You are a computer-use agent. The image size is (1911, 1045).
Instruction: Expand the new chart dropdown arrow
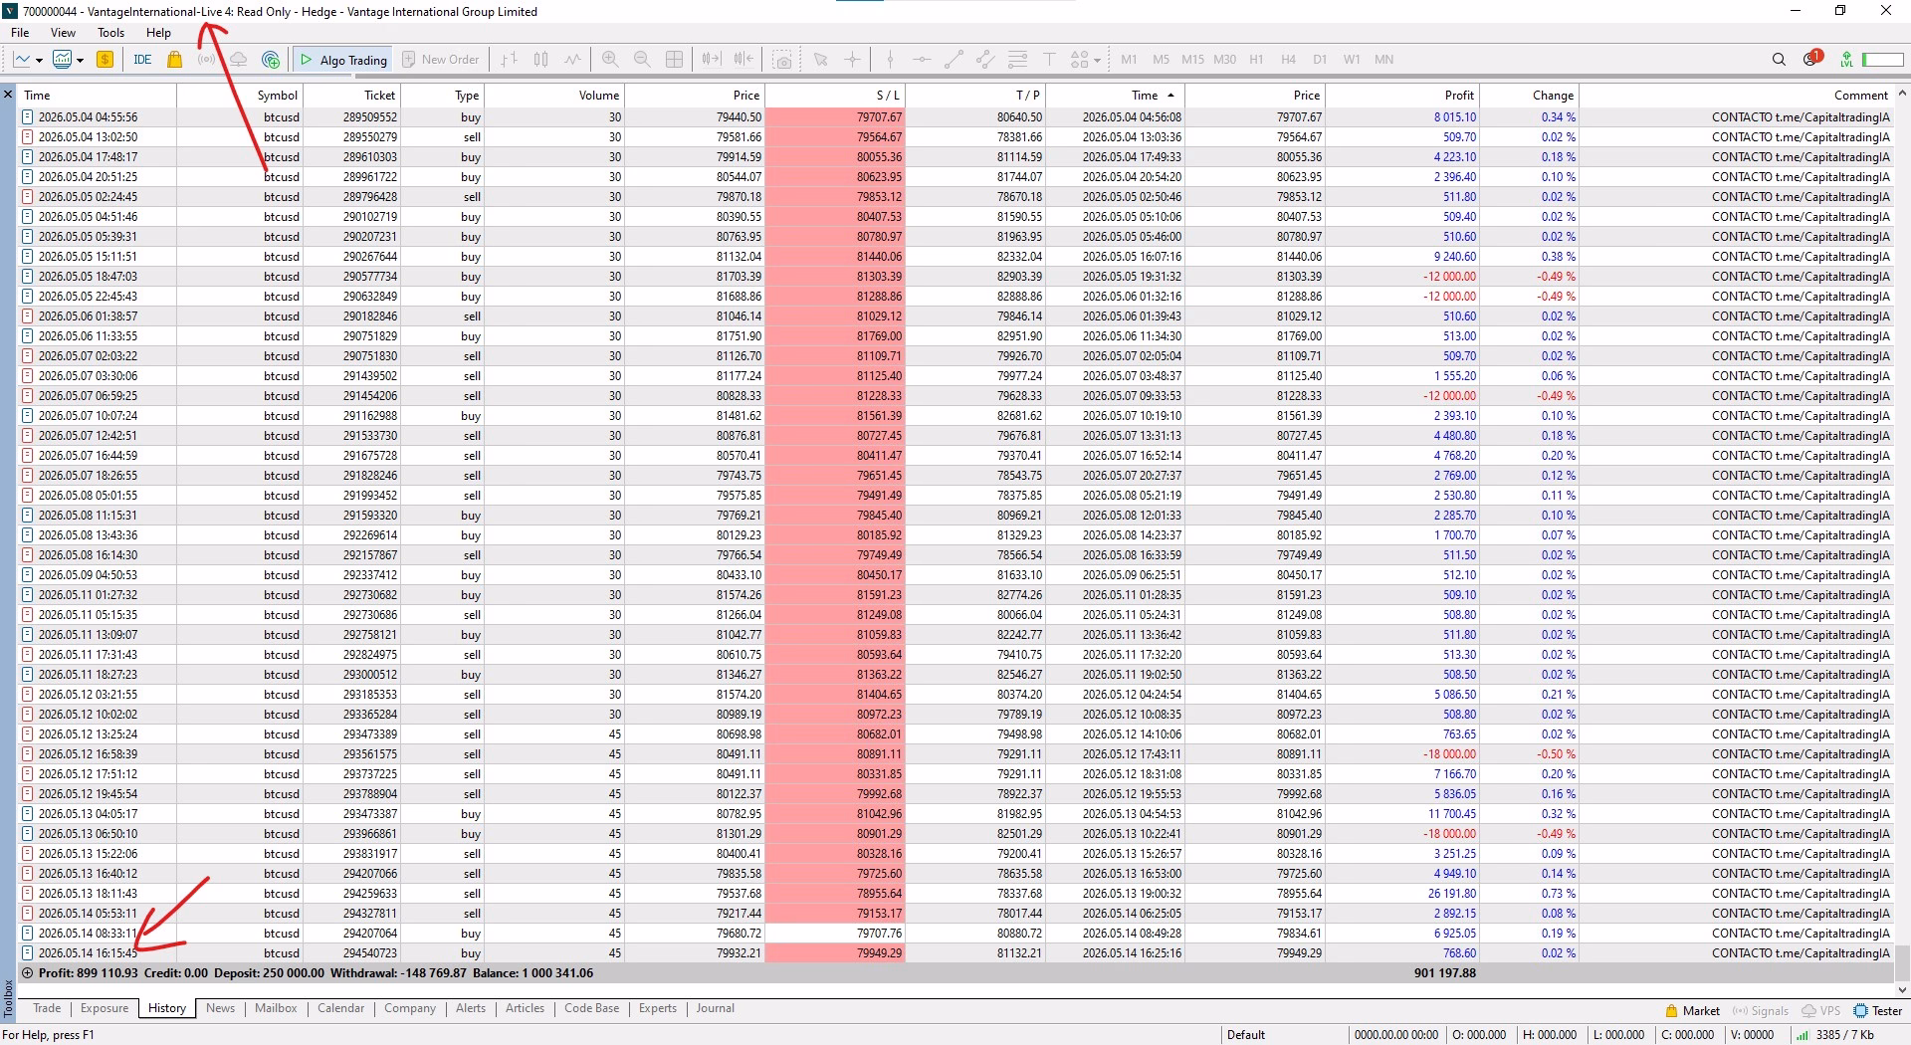[39, 61]
